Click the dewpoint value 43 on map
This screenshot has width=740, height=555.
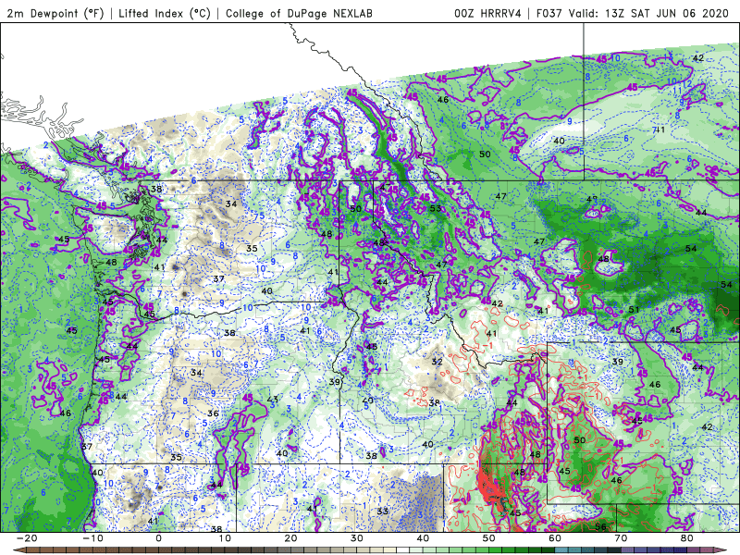[272, 400]
